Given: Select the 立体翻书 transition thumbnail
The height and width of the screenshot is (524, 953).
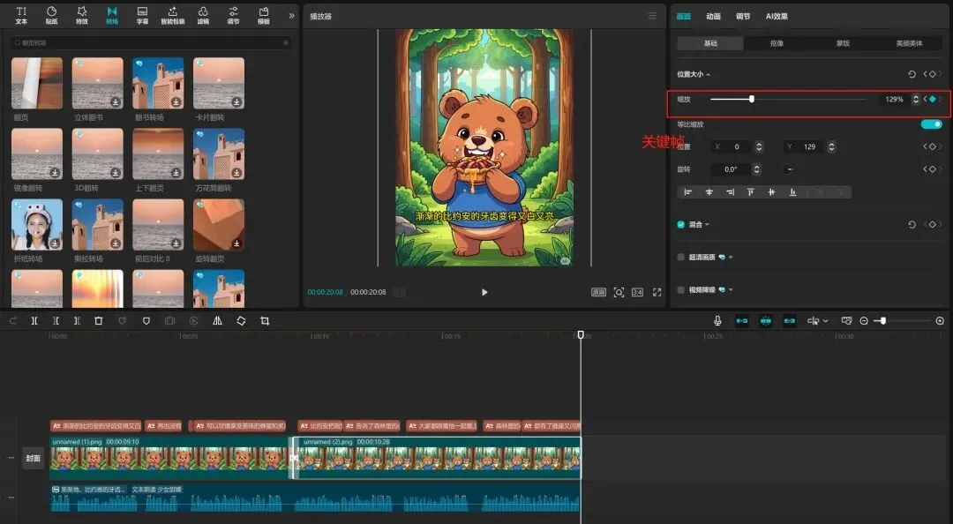Looking at the screenshot, I should [x=97, y=83].
